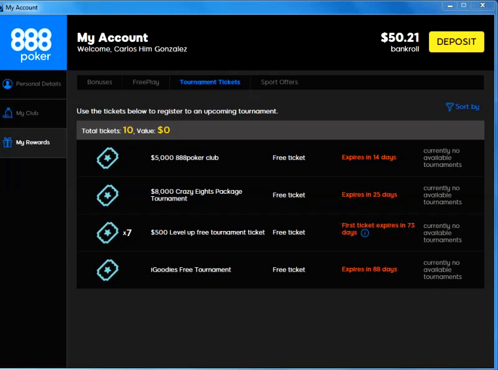498x370 pixels.
Task: Click Welcome, Carlos Him Gonzalez text
Action: (132, 49)
